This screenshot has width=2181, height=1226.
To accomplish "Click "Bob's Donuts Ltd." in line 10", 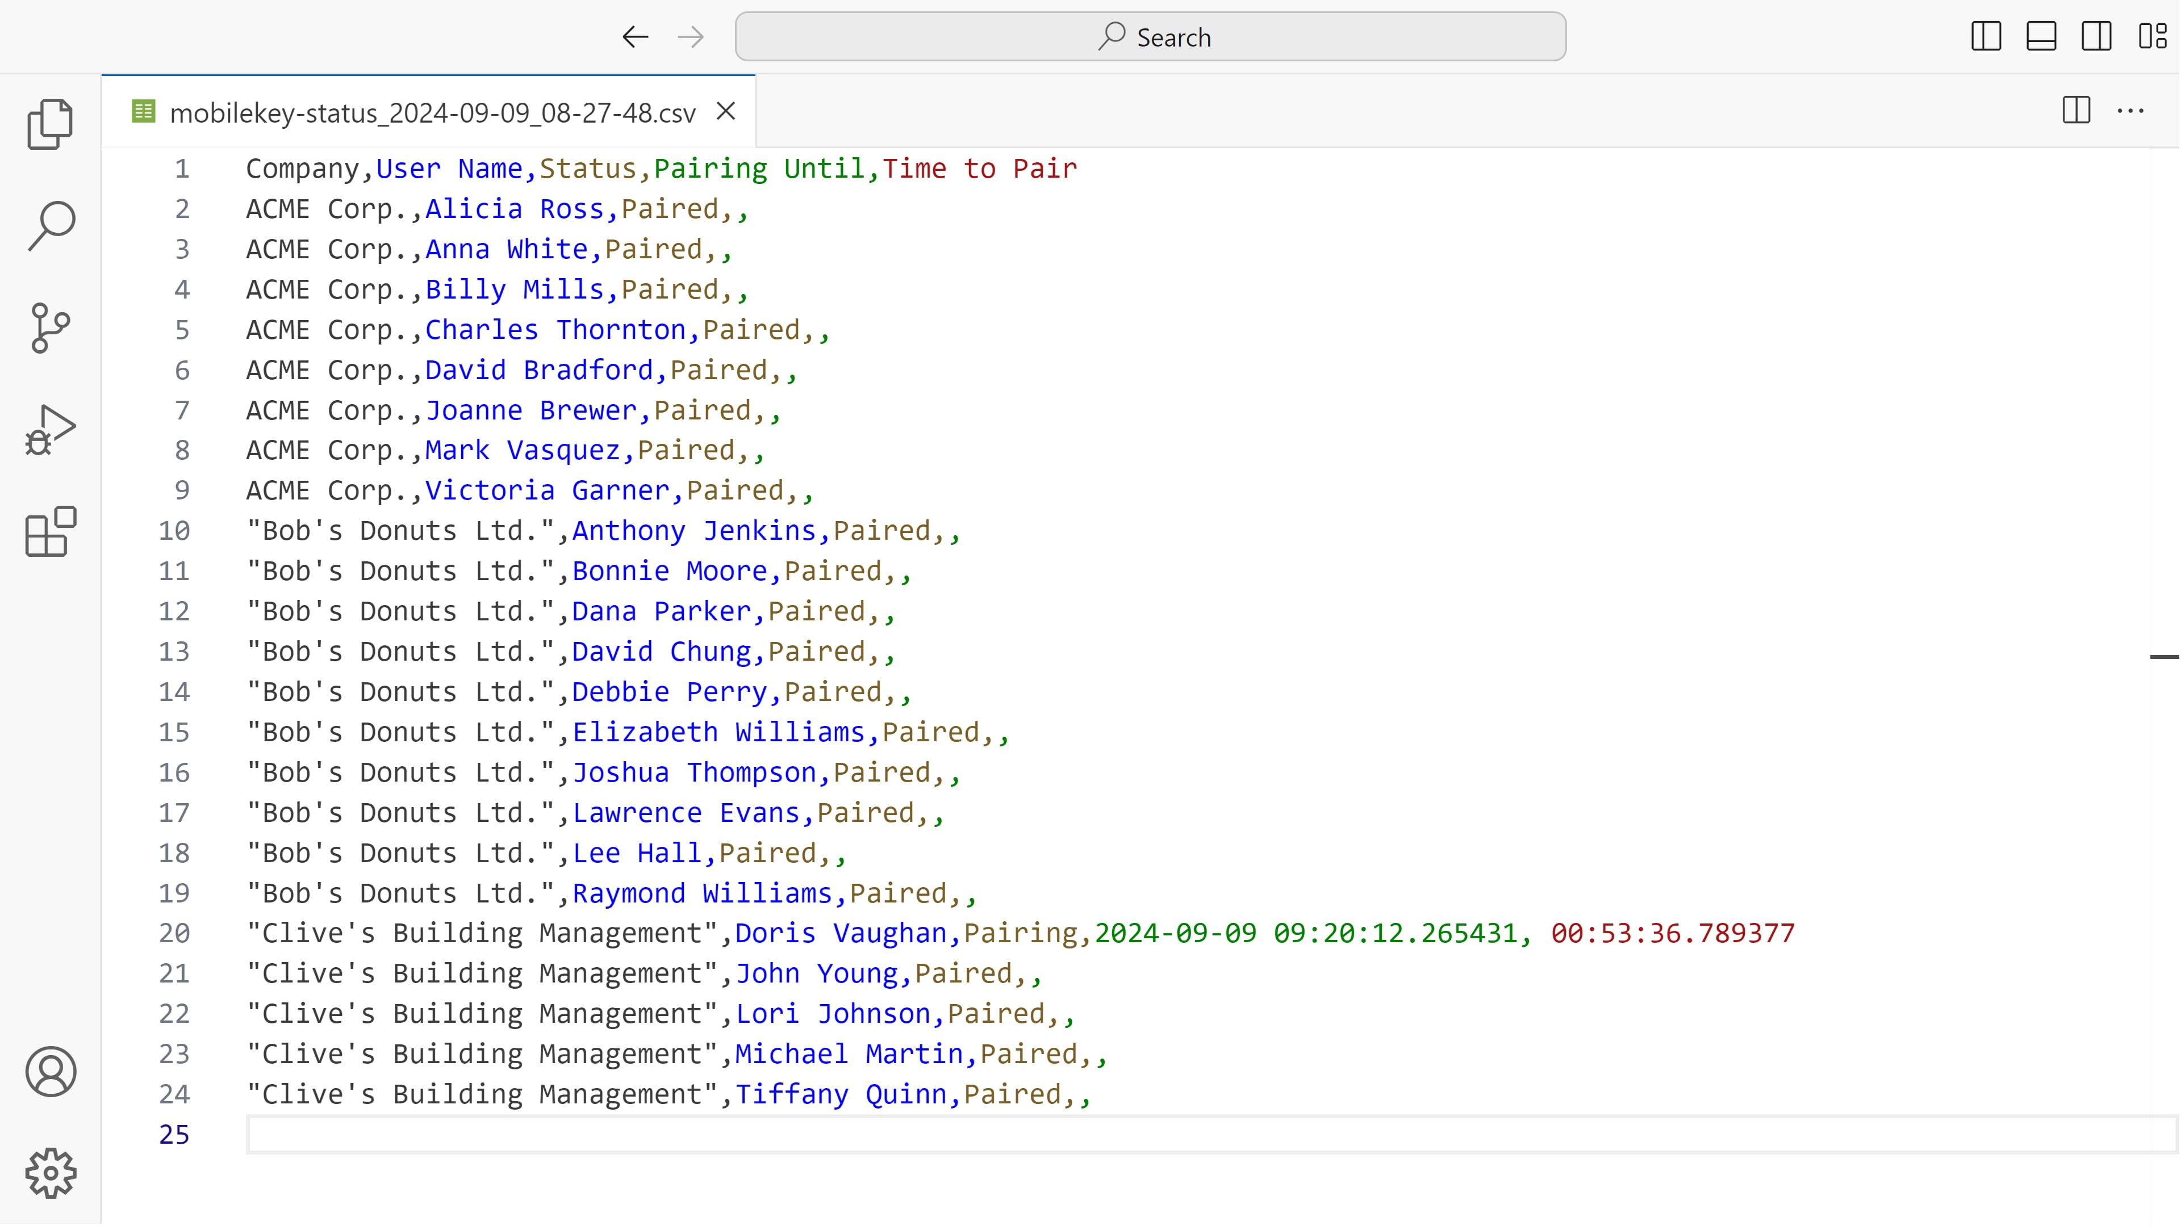I will click(x=400, y=531).
